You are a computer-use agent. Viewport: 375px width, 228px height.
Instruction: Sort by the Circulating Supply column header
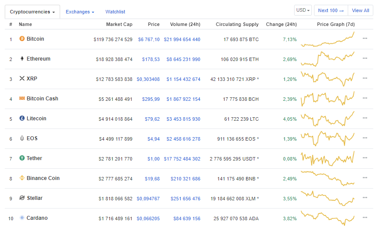tap(237, 24)
